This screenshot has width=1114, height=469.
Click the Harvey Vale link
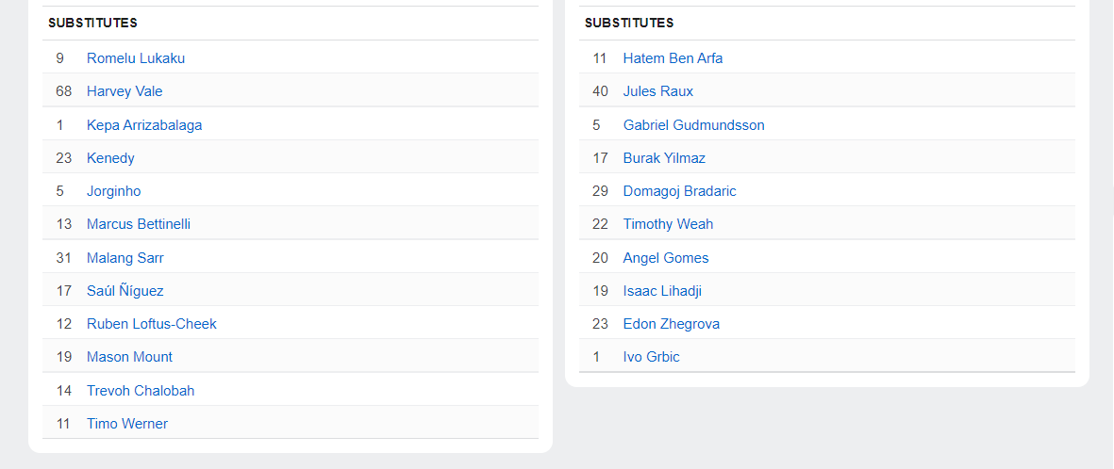coord(125,91)
